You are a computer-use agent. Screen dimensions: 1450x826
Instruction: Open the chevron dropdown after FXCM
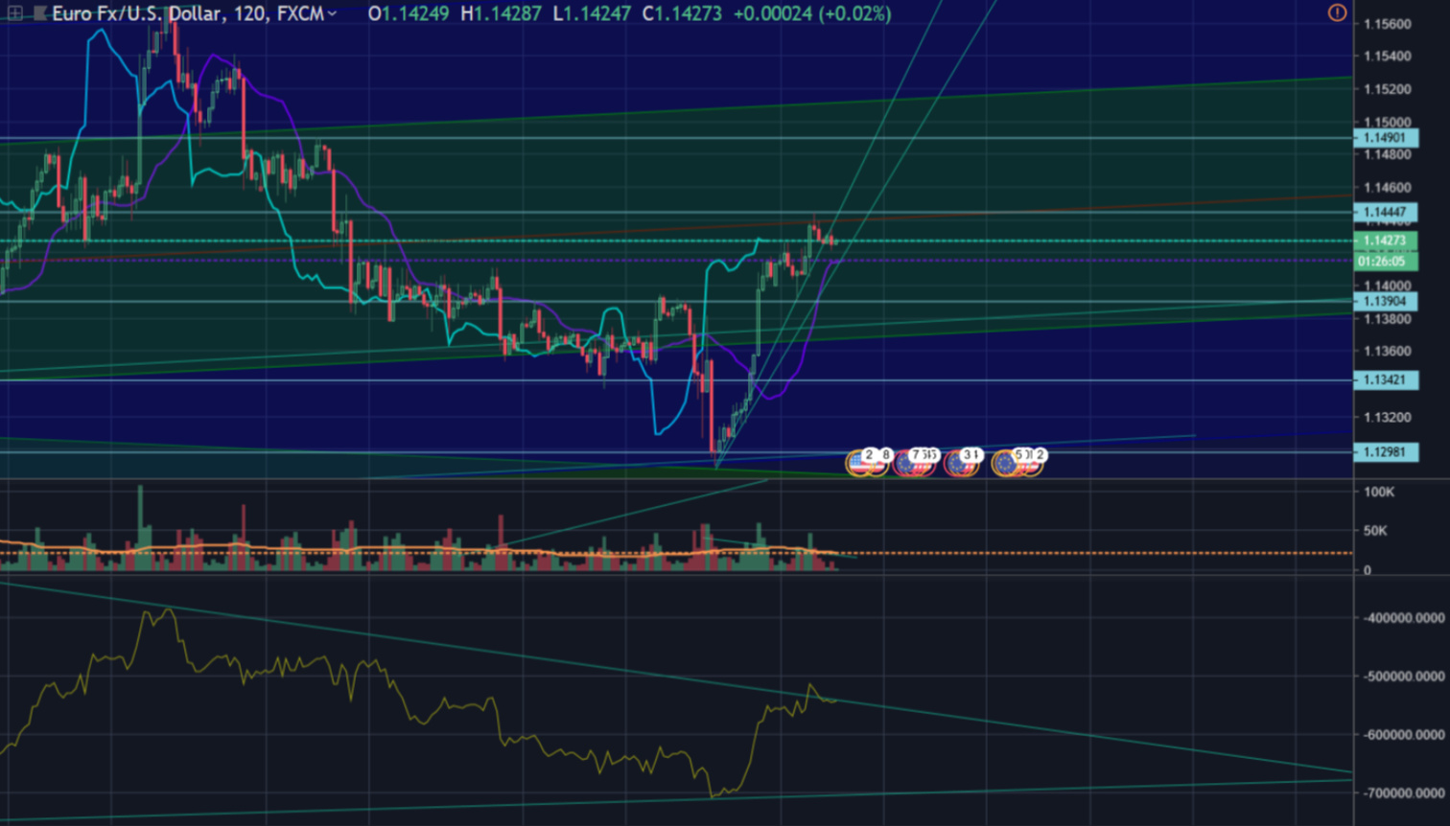click(x=332, y=13)
